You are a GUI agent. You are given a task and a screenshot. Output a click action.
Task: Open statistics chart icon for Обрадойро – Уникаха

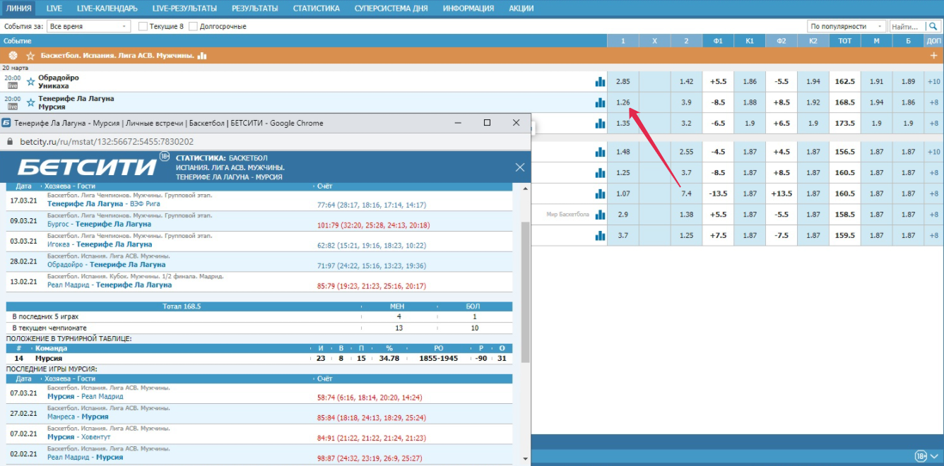point(600,82)
